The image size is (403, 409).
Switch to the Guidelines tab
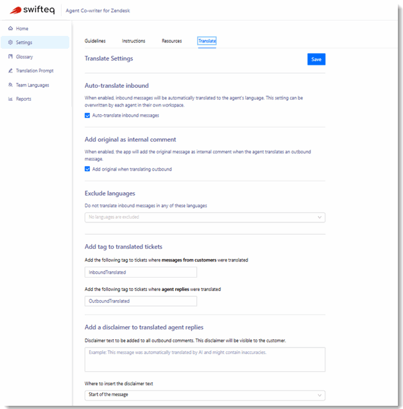pos(95,41)
